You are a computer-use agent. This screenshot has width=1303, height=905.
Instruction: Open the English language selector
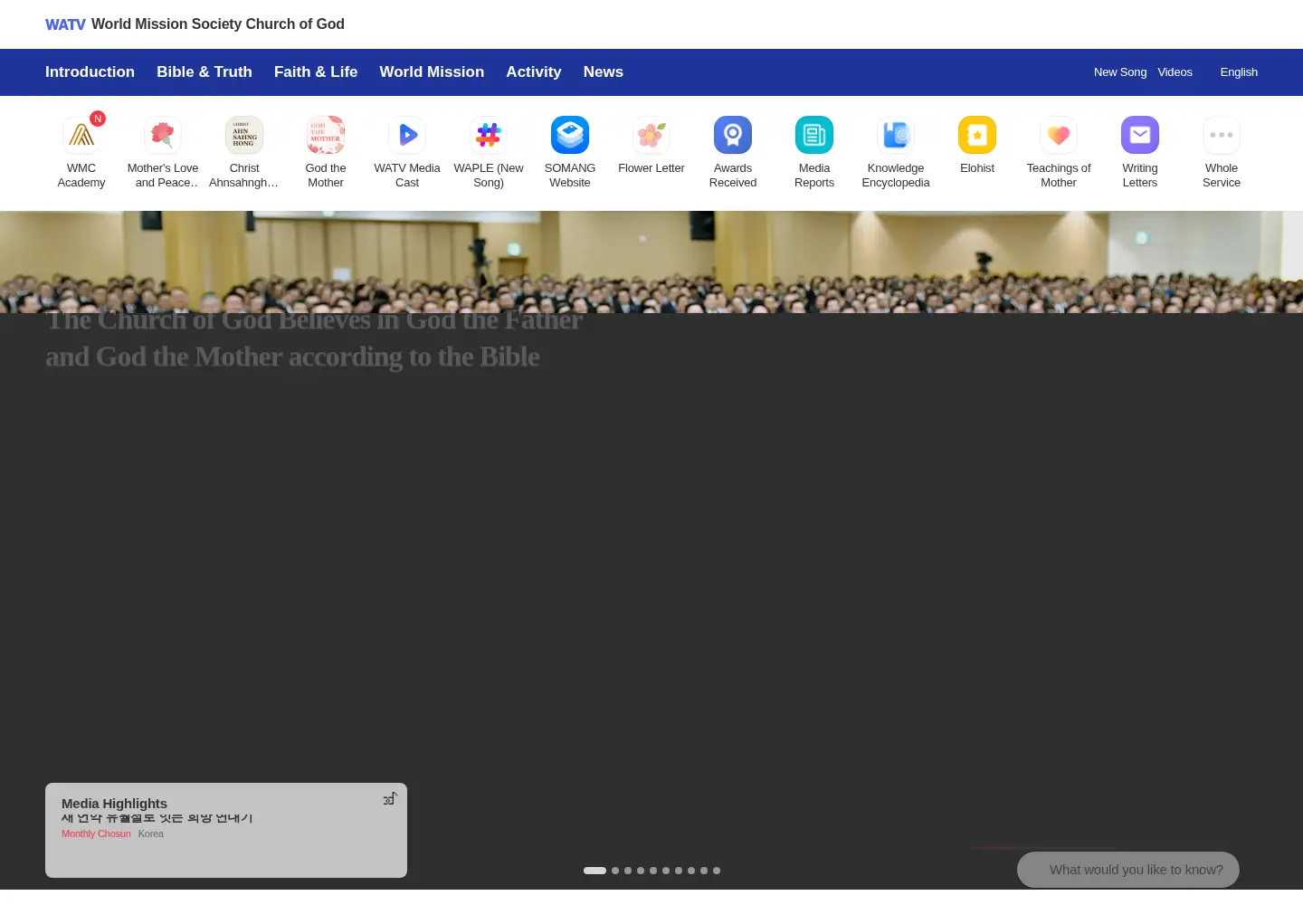point(1239,72)
